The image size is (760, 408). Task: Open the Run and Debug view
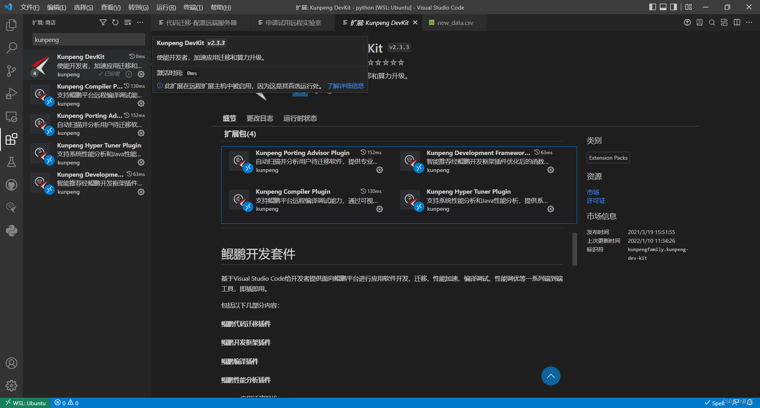(x=11, y=94)
